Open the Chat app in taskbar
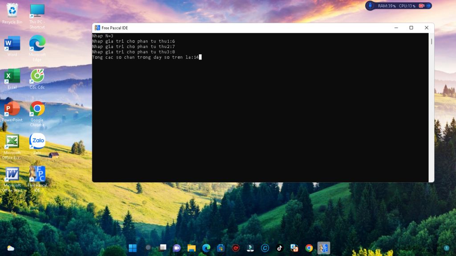 point(177,248)
